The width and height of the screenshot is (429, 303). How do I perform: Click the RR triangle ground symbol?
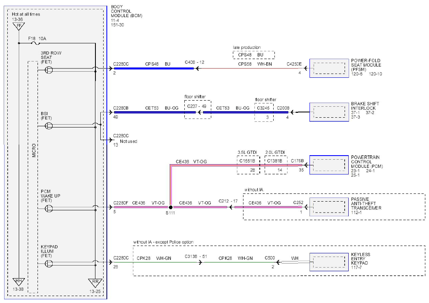click(x=95, y=283)
